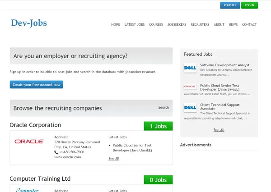Image resolution: width=271 pixels, height=192 pixels.
Task: Open the Latest Jobs menu item
Action: point(135,24)
